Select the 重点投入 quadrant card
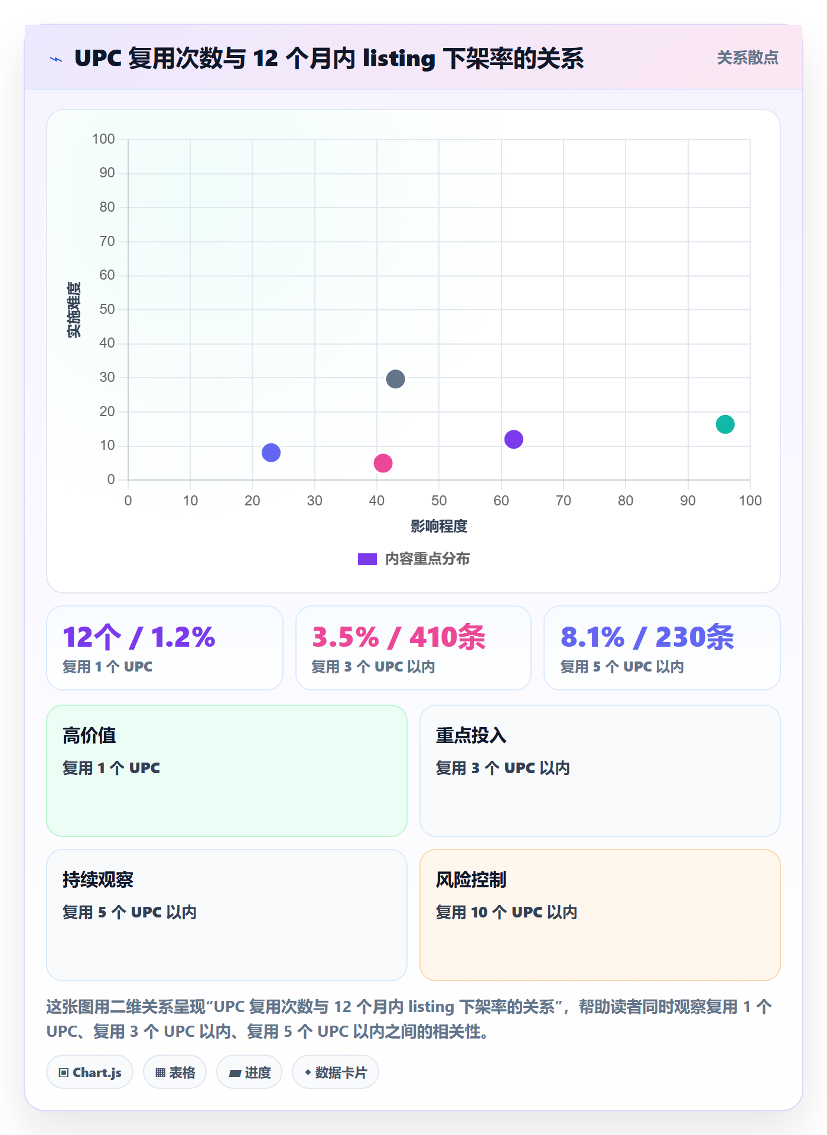 coord(600,771)
